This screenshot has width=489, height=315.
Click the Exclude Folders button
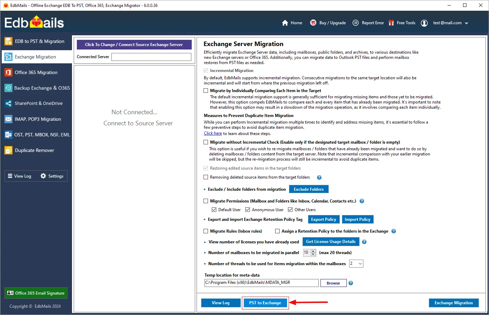point(309,189)
